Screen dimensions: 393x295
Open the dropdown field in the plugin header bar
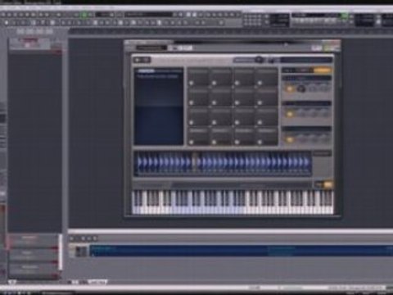244,60
